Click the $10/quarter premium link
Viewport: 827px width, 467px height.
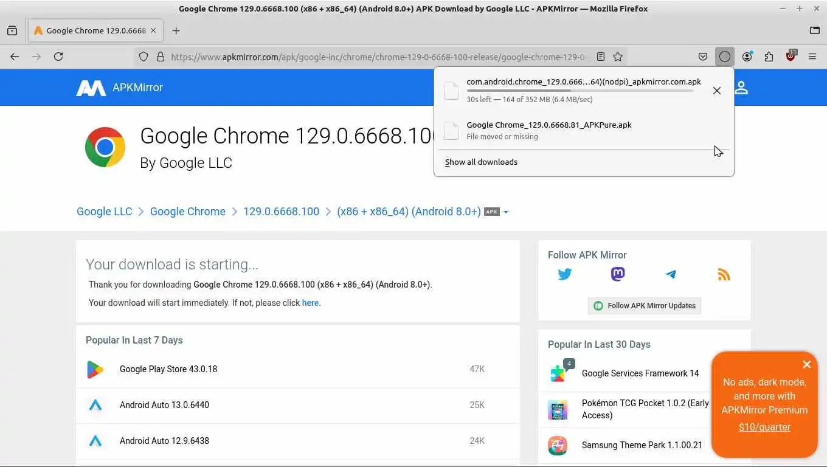click(x=764, y=427)
